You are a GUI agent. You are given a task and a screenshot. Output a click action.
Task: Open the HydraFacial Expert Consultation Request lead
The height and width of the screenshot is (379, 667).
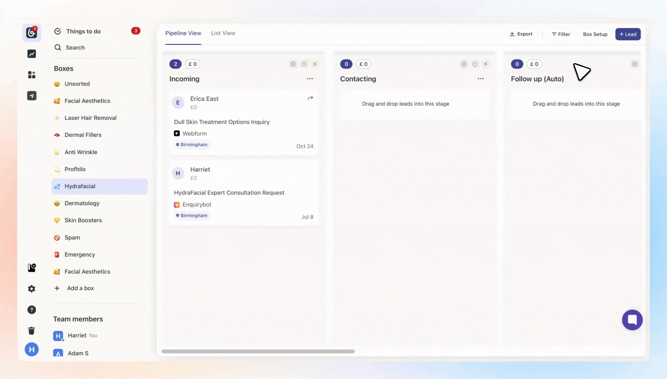pyautogui.click(x=229, y=193)
